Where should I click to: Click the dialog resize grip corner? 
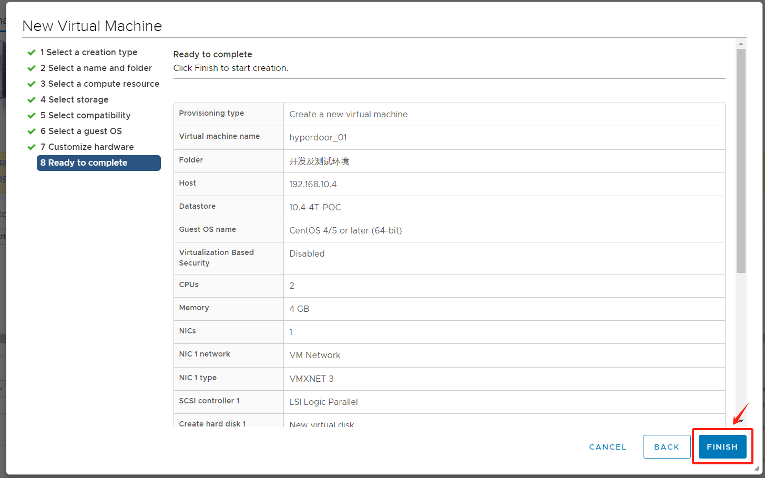pyautogui.click(x=757, y=468)
